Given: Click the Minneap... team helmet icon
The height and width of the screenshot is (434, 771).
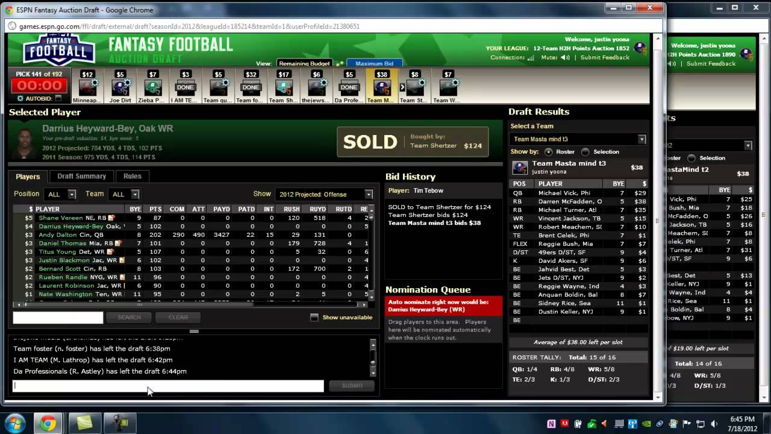Looking at the screenshot, I should (x=87, y=88).
